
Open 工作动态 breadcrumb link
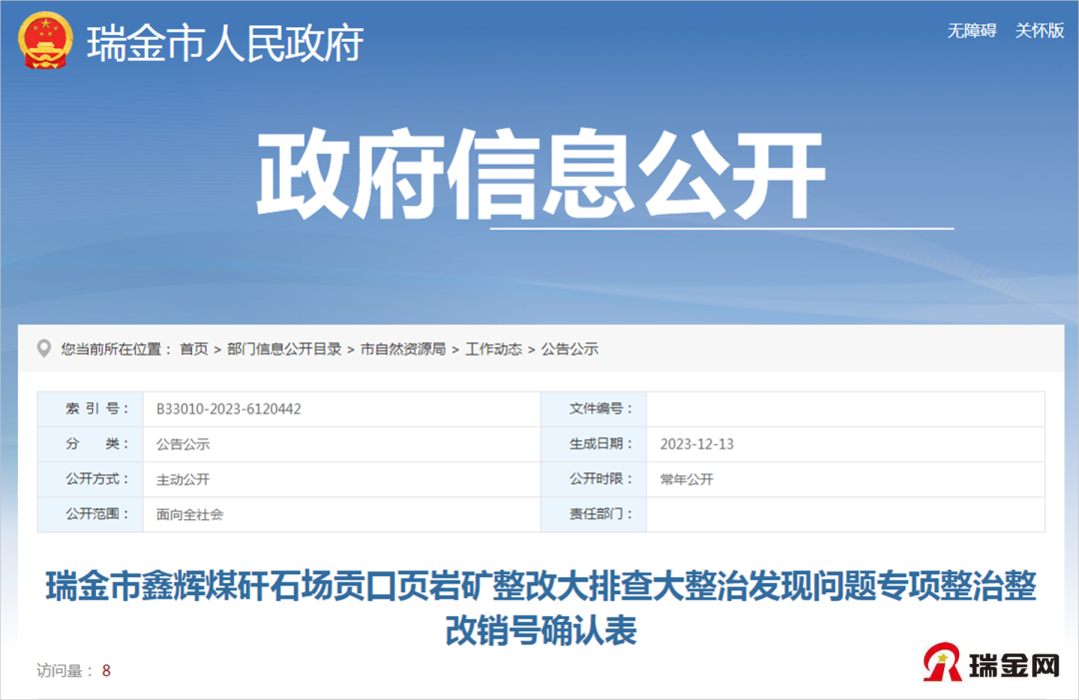(x=494, y=350)
